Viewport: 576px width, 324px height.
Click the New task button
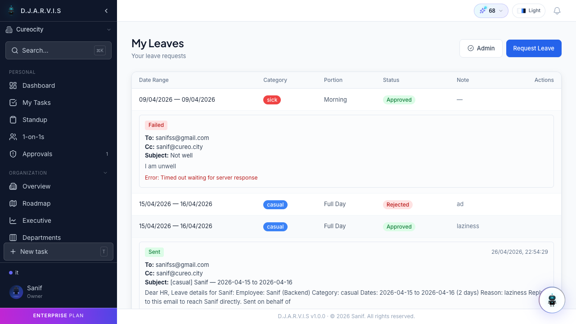(58, 252)
